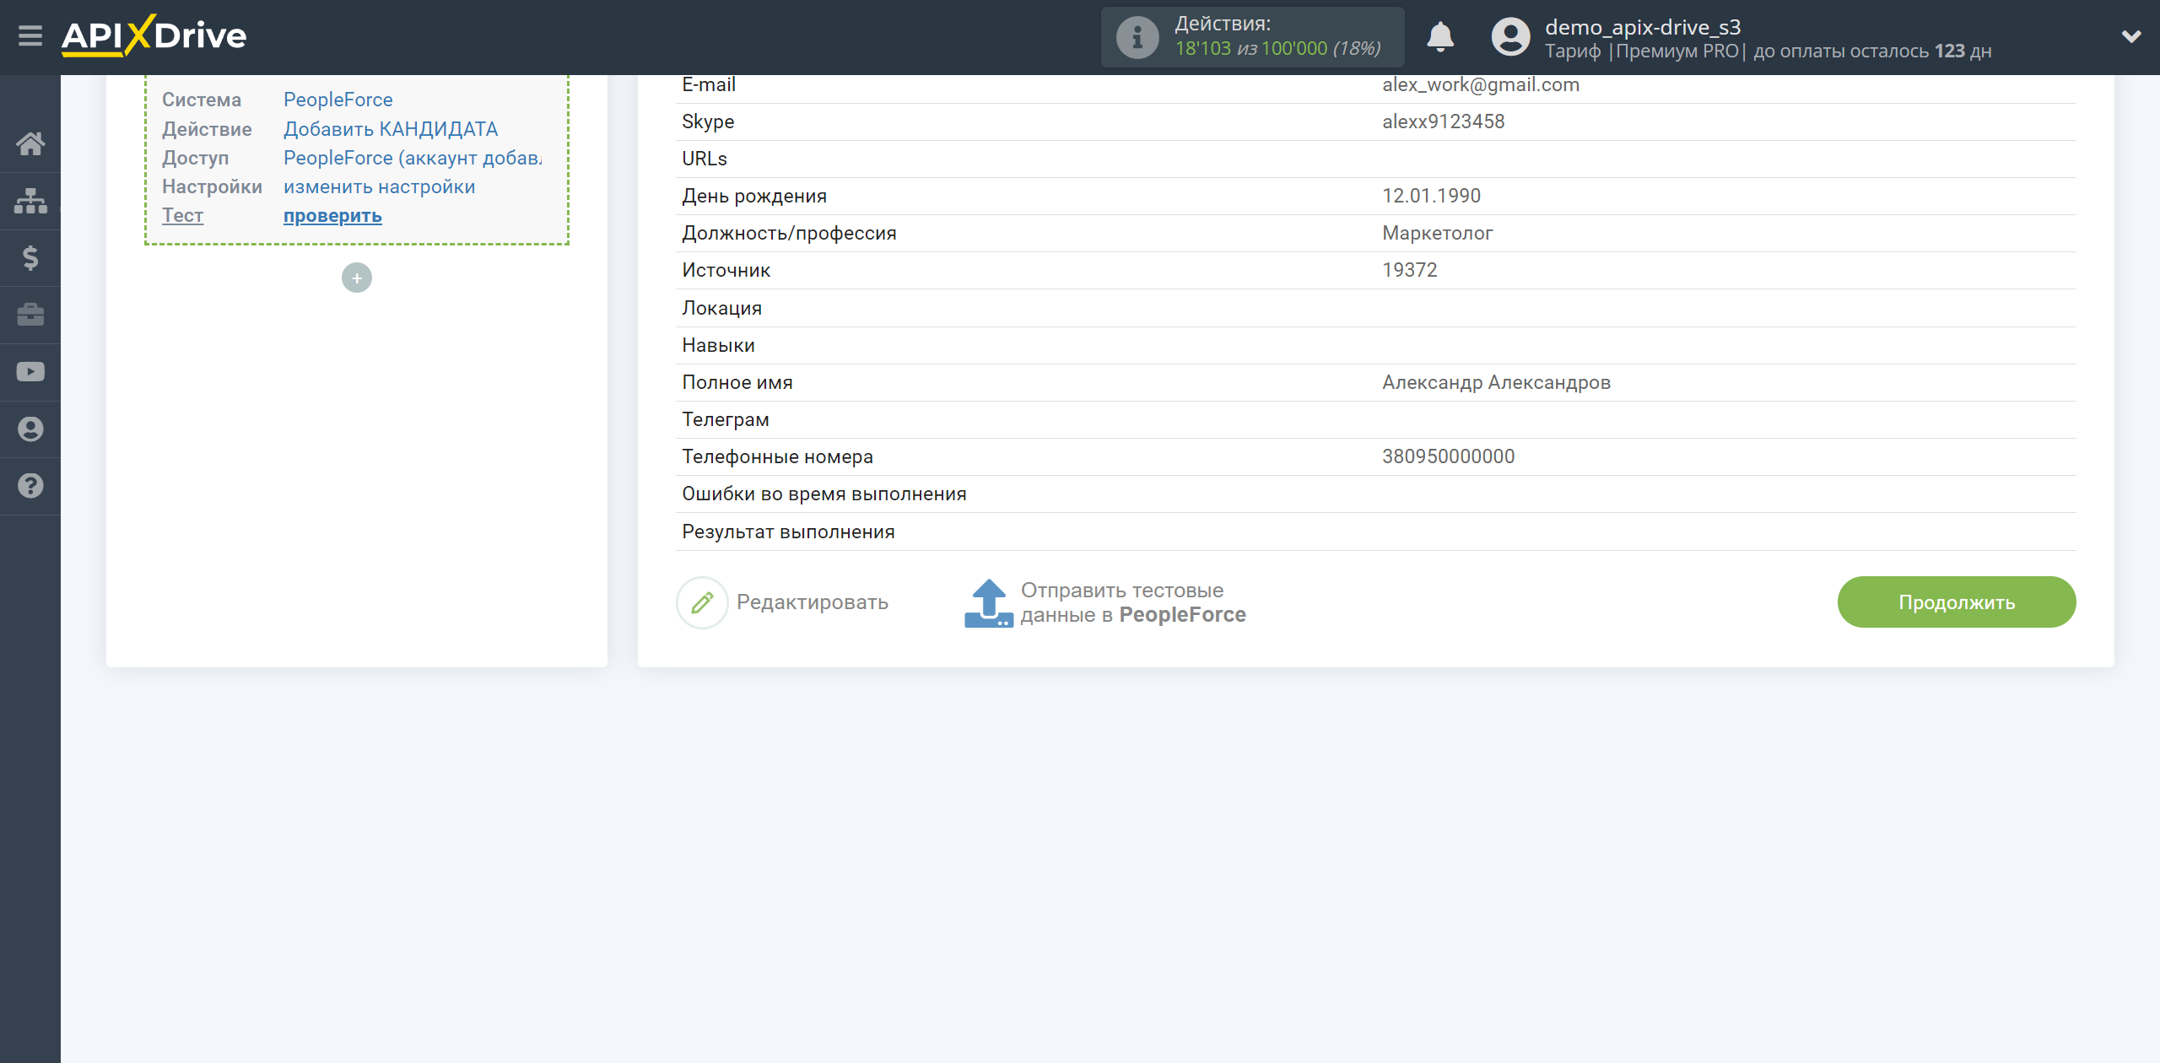Open profile icon in sidebar

30,429
